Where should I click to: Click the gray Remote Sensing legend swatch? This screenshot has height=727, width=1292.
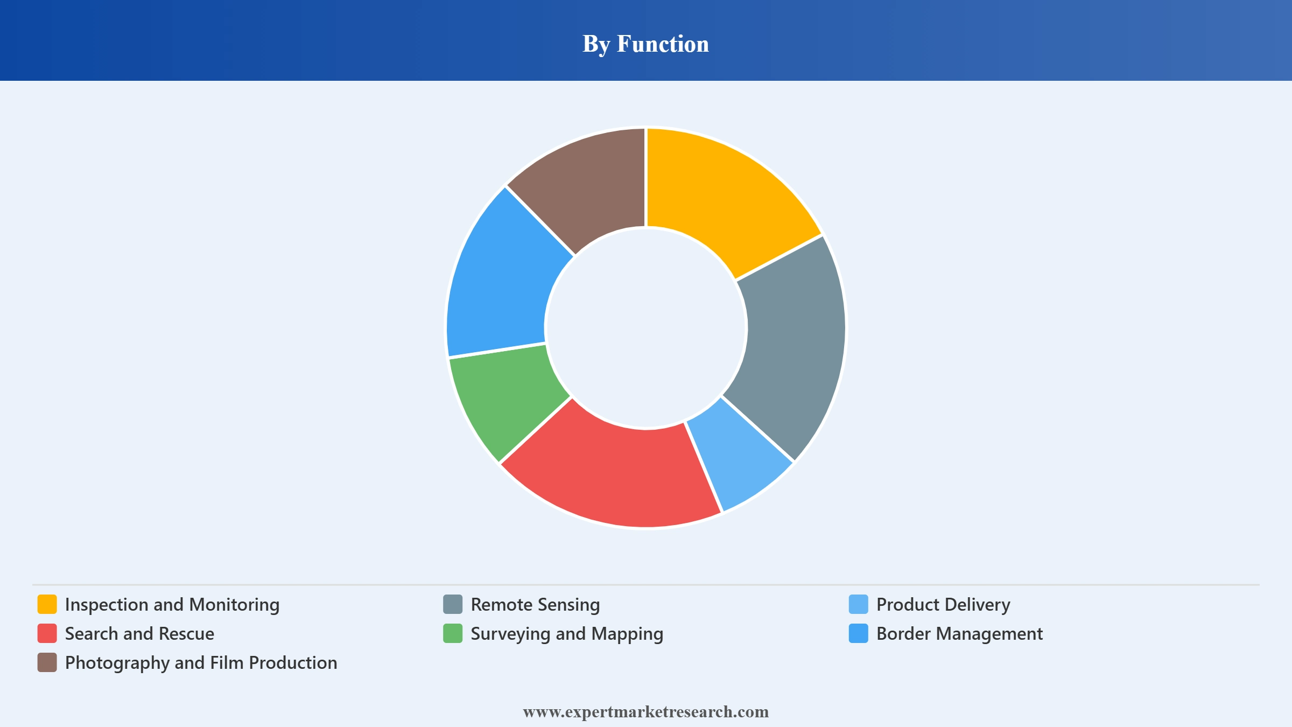[453, 604]
